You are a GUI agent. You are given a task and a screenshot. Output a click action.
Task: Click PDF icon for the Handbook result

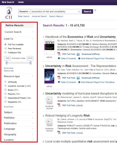pyautogui.click(x=59, y=54)
